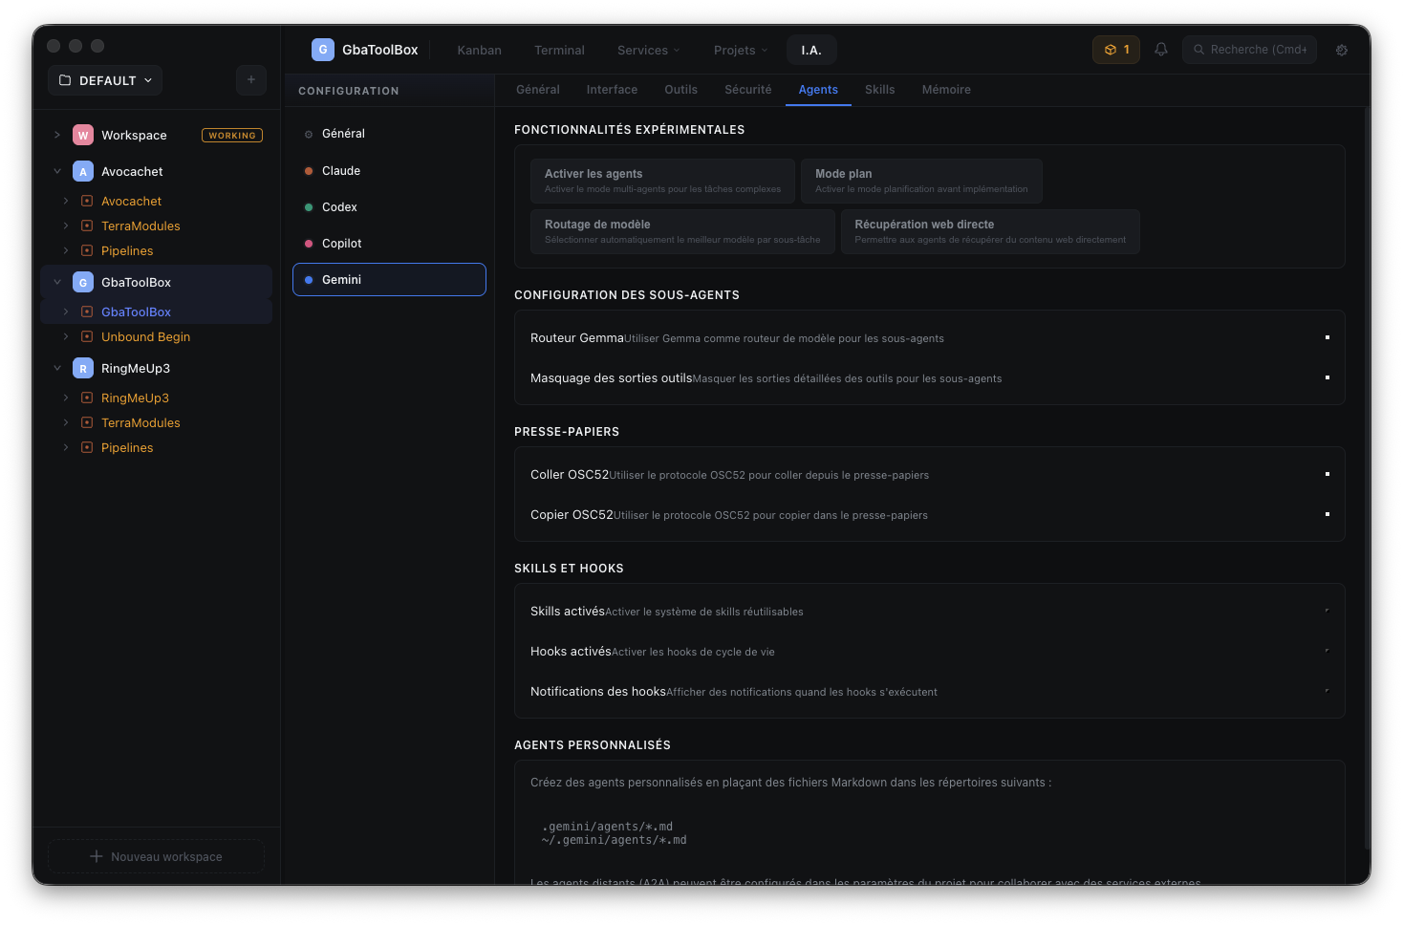Viewport: 1403px width, 925px height.
Task: Open the Services dropdown menu
Action: (649, 50)
